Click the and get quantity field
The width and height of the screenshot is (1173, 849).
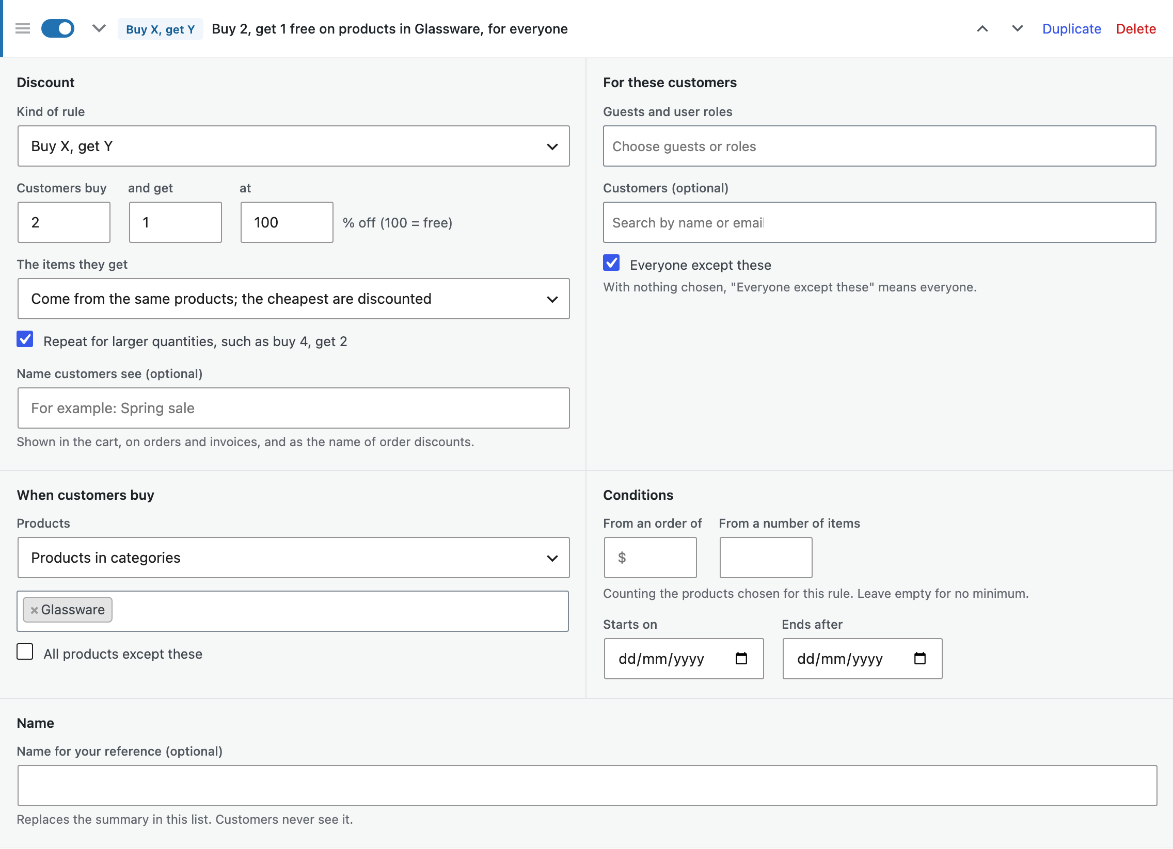(x=176, y=222)
